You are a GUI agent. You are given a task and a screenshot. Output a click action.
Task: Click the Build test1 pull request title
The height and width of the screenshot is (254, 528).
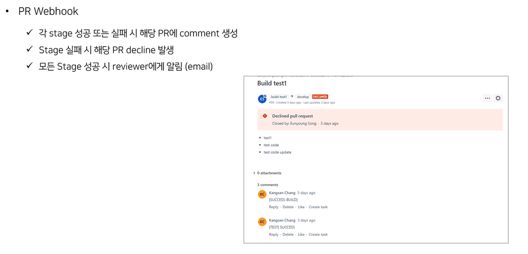[272, 84]
